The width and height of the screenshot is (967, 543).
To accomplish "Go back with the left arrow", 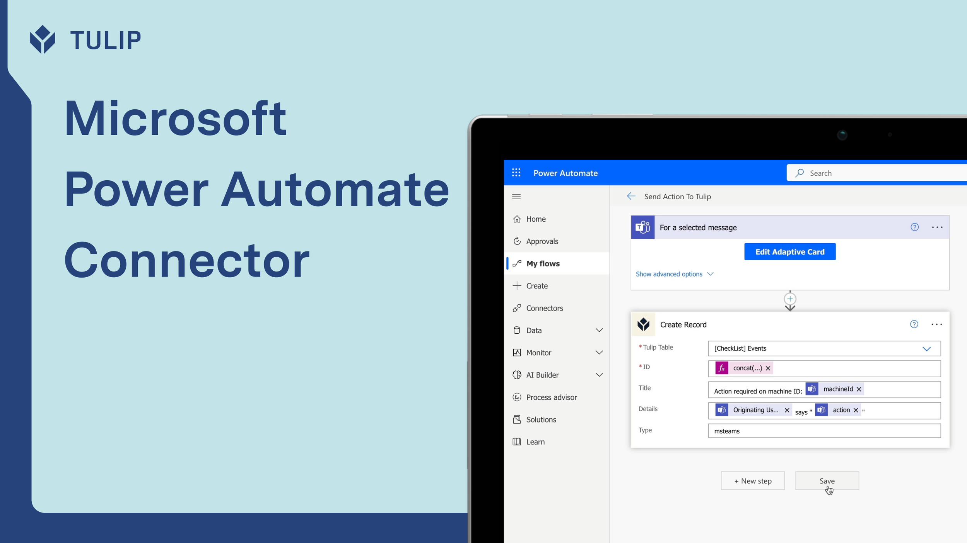I will pos(631,196).
